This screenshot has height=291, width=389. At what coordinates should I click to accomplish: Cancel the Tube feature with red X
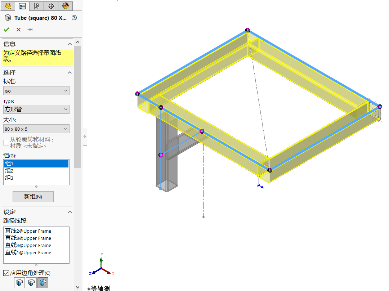point(18,30)
